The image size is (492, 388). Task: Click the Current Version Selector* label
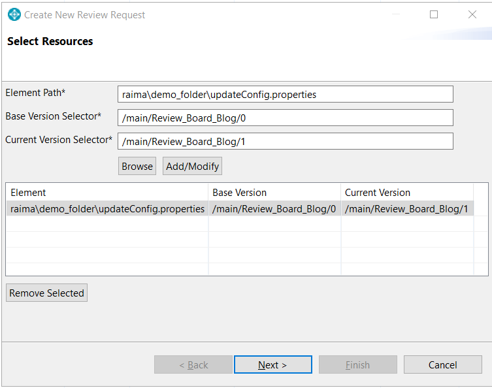coord(59,140)
